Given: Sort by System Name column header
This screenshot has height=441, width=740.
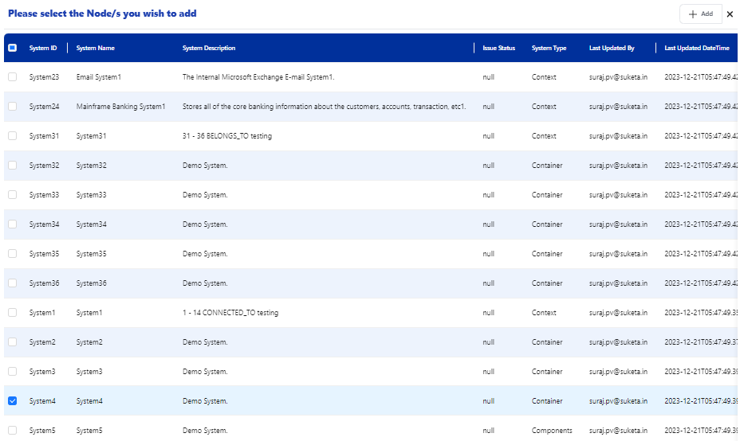Looking at the screenshot, I should click(x=96, y=49).
